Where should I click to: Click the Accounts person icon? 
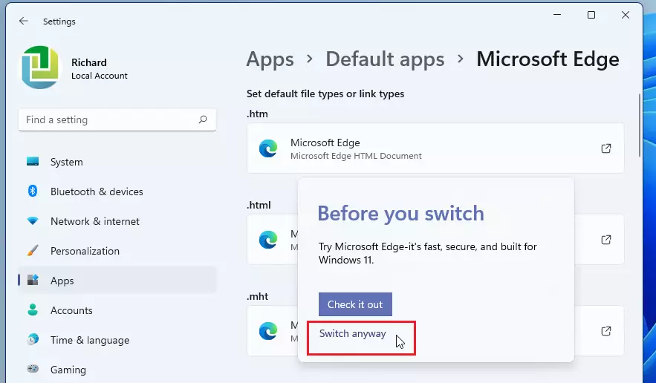(x=33, y=310)
